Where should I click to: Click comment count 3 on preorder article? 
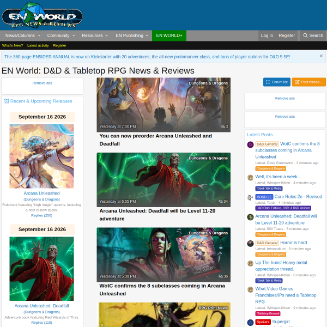(224, 126)
